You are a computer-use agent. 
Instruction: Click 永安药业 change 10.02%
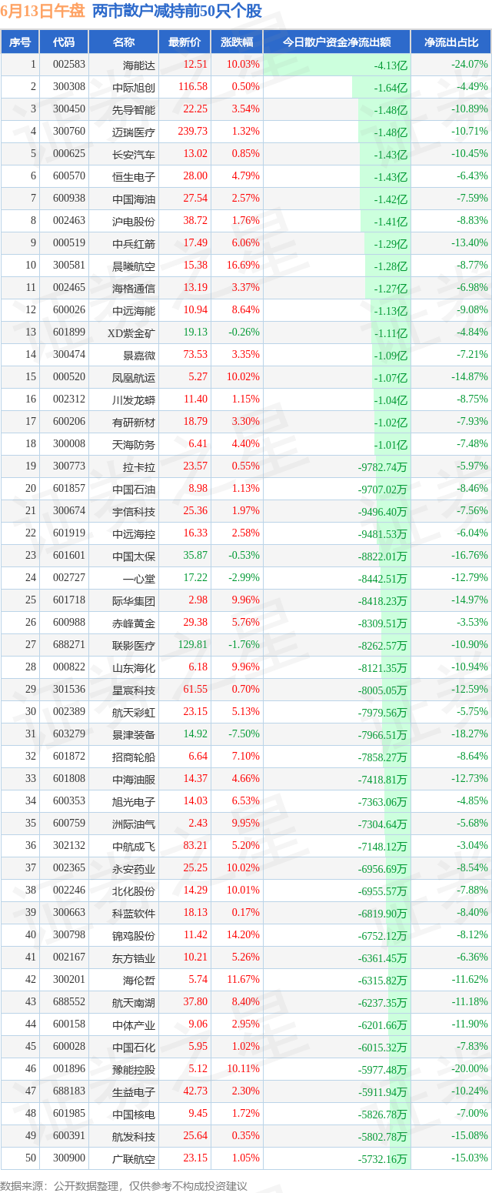click(244, 868)
